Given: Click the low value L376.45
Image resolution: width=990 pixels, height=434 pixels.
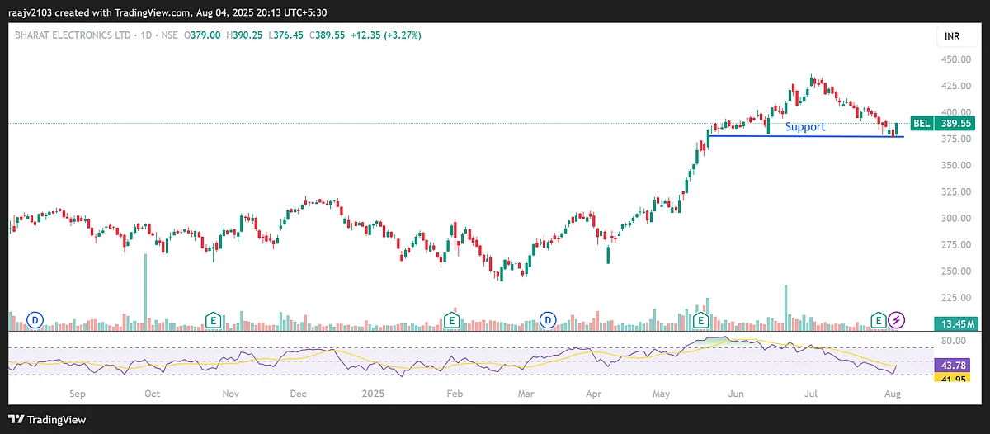Looking at the screenshot, I should 285,35.
